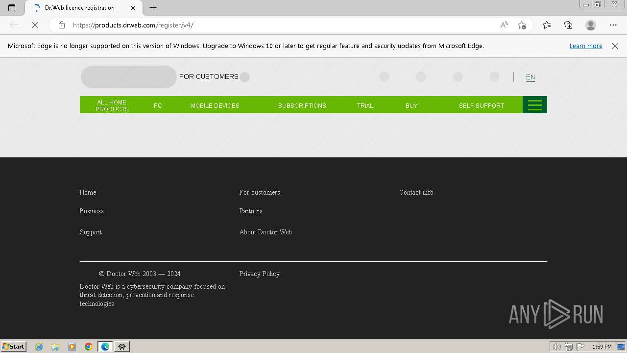Open the Edge profile icon
The image size is (627, 353).
pyautogui.click(x=591, y=25)
